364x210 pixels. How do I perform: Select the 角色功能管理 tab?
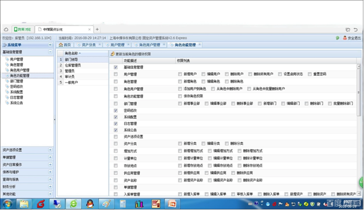(185, 45)
